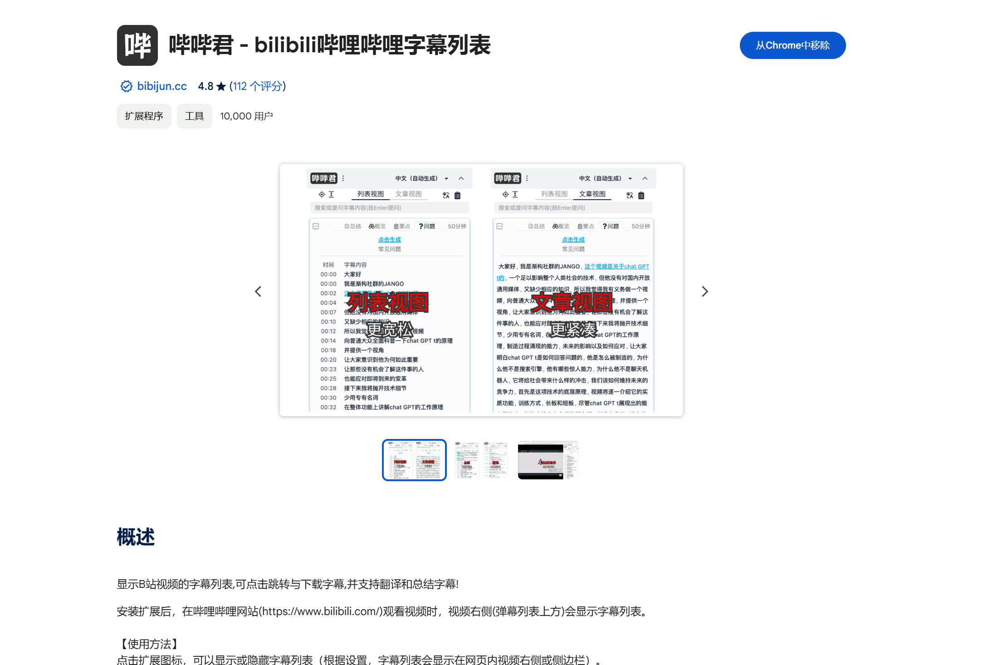
Task: Show the next screenshot with right arrow
Action: coord(704,291)
